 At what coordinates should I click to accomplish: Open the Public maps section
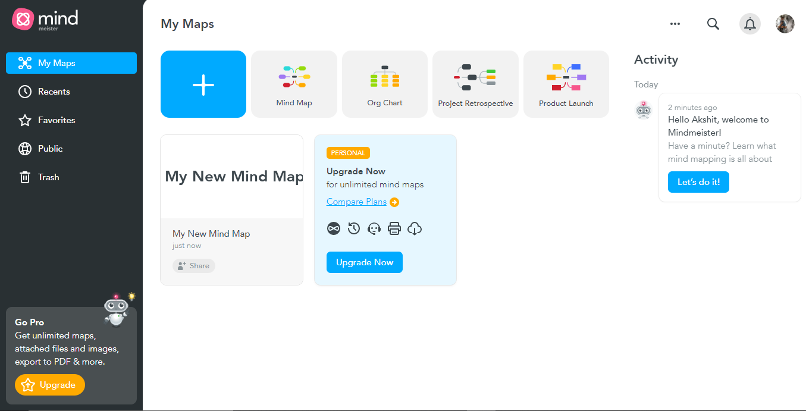click(x=71, y=149)
